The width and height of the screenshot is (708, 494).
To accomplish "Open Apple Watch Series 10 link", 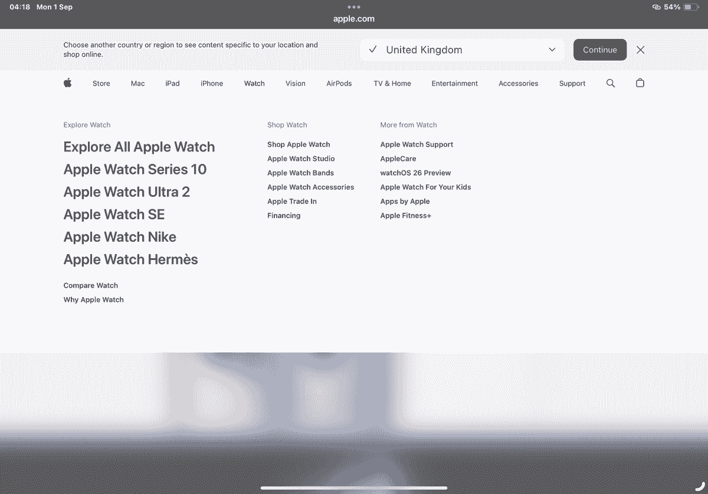I will pyautogui.click(x=135, y=170).
